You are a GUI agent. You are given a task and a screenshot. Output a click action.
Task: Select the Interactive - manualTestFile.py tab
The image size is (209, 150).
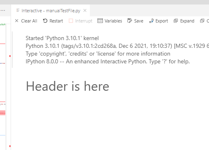(51, 11)
